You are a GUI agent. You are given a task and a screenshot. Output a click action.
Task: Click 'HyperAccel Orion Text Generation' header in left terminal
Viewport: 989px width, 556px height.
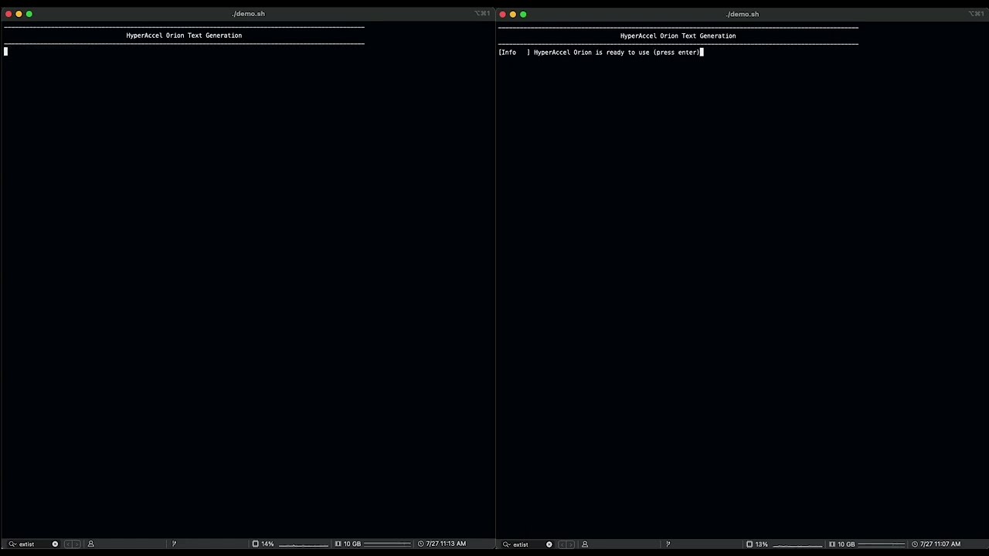coord(184,36)
